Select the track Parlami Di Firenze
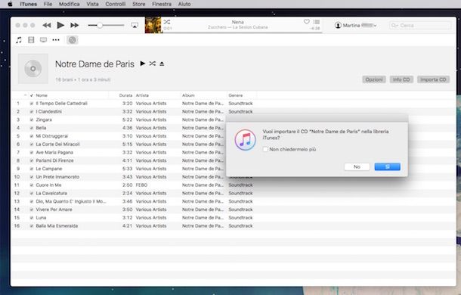Viewport: 461px width, 295px height. point(54,160)
